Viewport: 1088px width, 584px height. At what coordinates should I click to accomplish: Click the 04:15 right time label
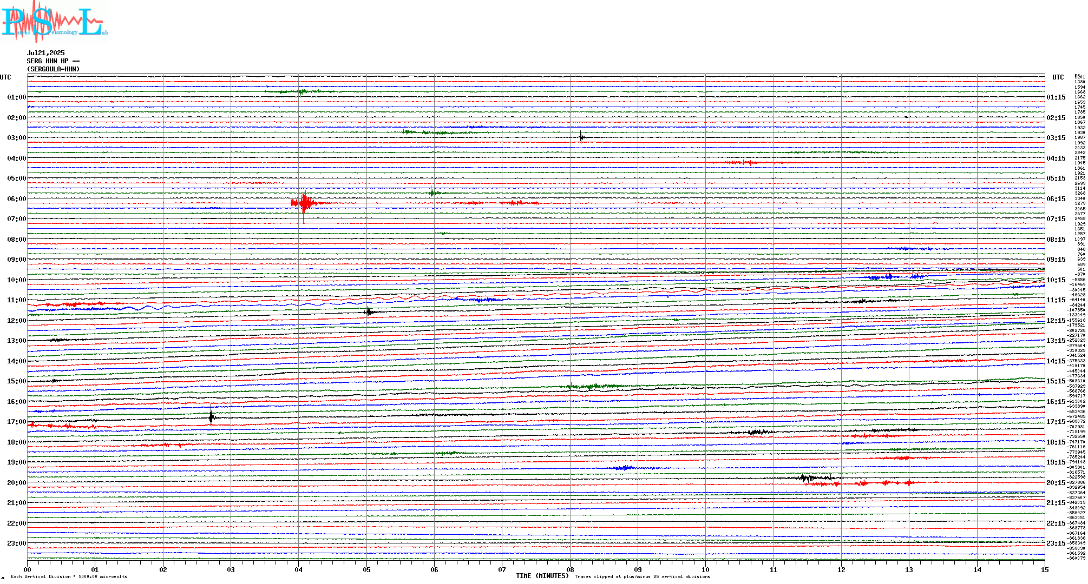pyautogui.click(x=1056, y=158)
